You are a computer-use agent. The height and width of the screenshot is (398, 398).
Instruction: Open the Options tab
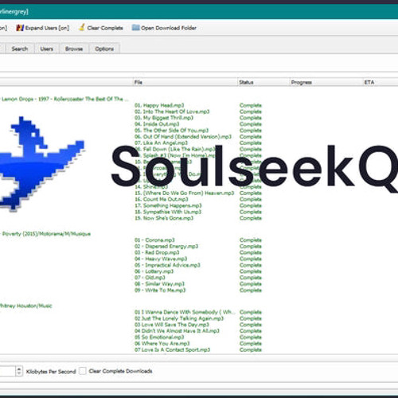pos(104,49)
